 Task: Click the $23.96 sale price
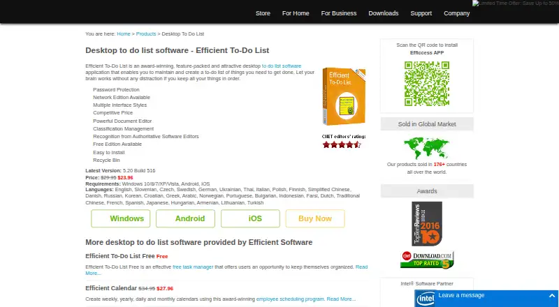(125, 178)
